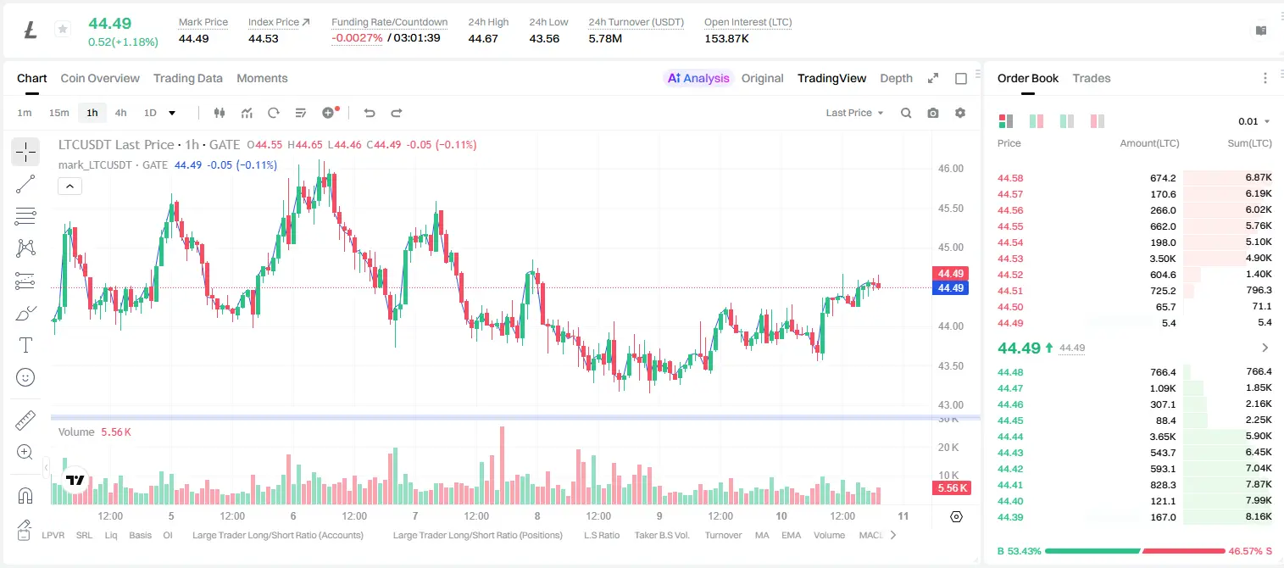Toggle the magnet mode tool
1284x568 pixels.
pos(25,495)
